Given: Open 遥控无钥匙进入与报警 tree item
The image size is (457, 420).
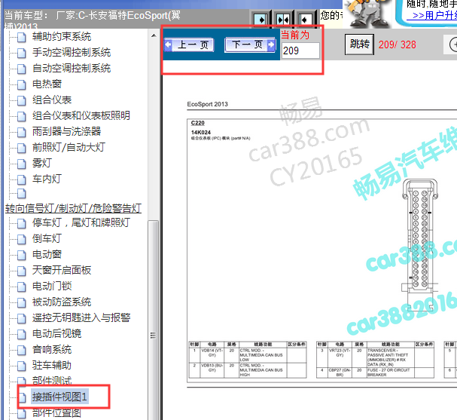Looking at the screenshot, I should click(81, 317).
